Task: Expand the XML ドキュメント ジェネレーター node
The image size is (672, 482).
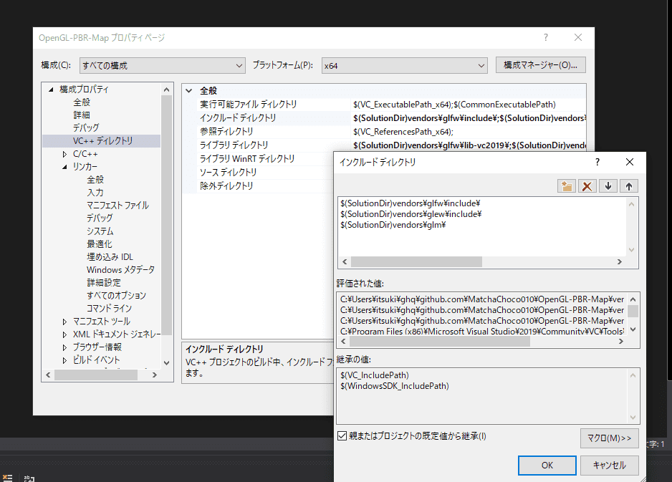Action: pyautogui.click(x=64, y=333)
